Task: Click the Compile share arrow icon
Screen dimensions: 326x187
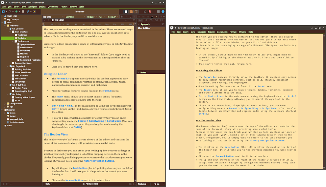Action: click(145, 11)
